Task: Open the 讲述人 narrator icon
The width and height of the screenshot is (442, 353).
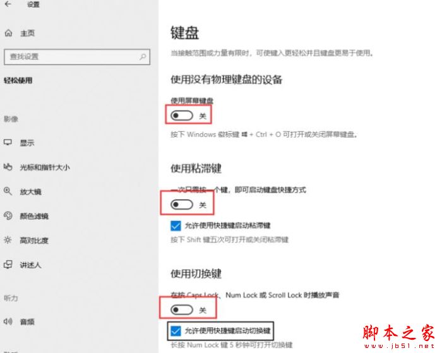Action: (x=8, y=265)
